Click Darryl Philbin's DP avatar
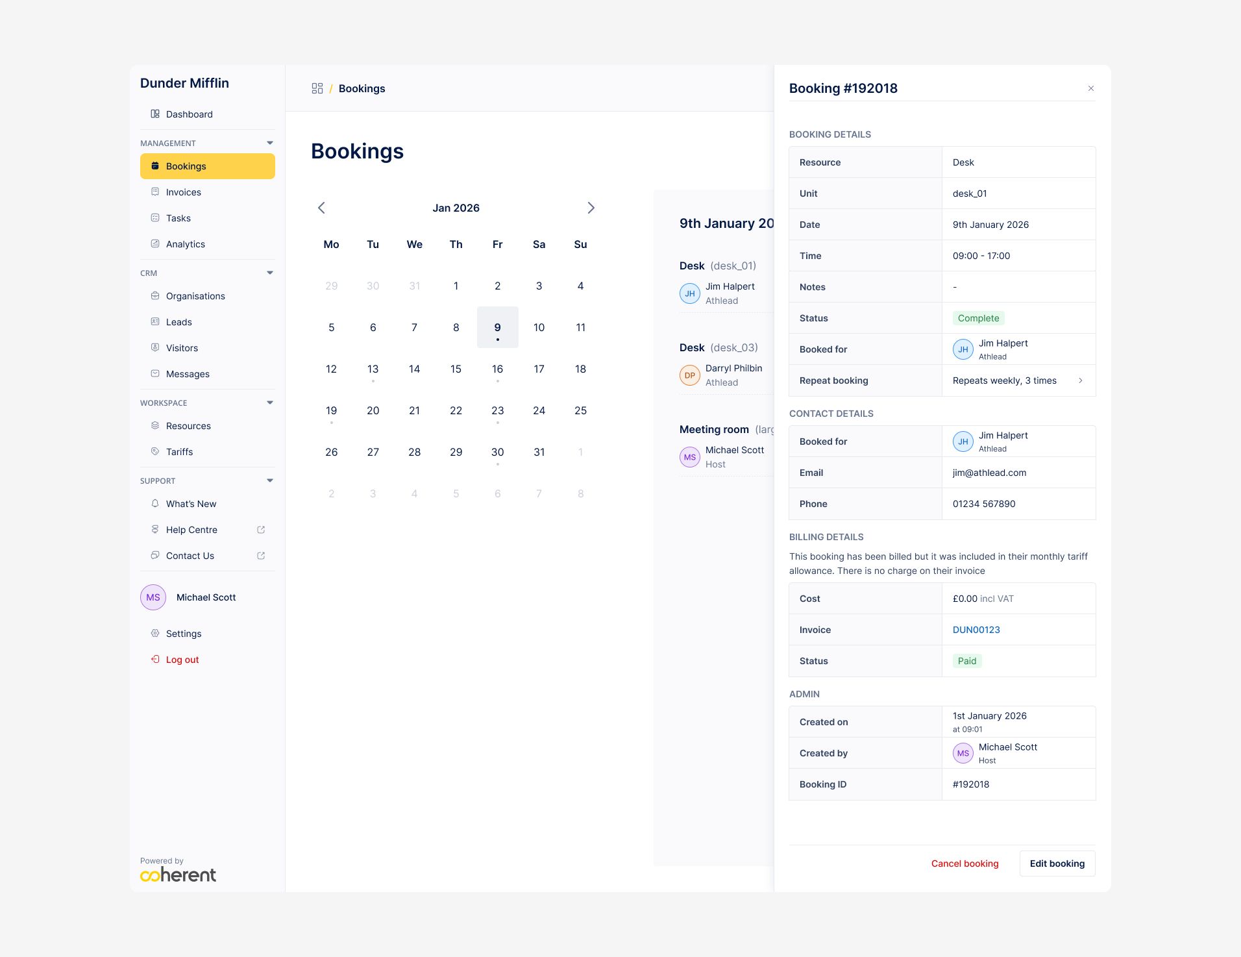This screenshot has height=957, width=1241. tap(689, 375)
